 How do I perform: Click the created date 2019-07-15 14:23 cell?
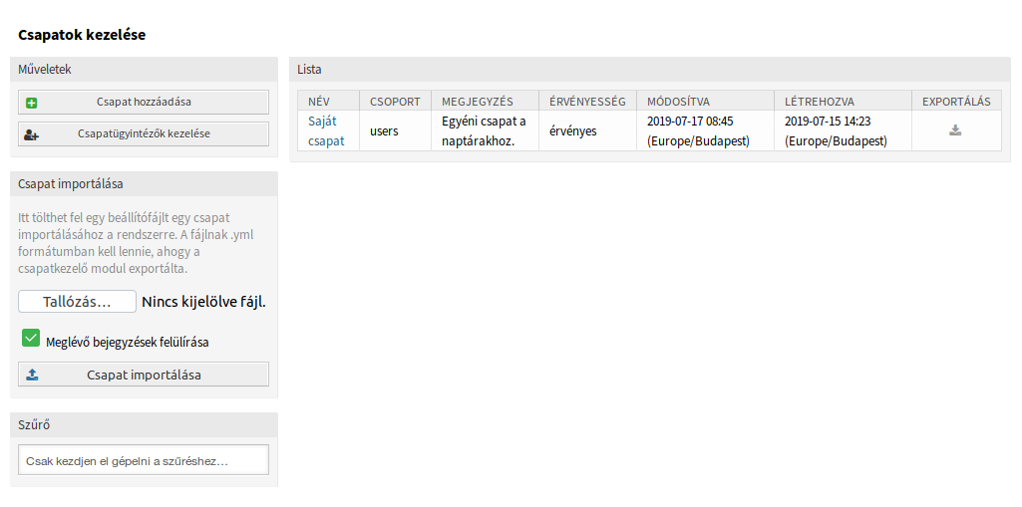[843, 130]
